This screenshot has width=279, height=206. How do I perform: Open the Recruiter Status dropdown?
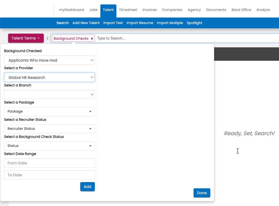(x=49, y=128)
